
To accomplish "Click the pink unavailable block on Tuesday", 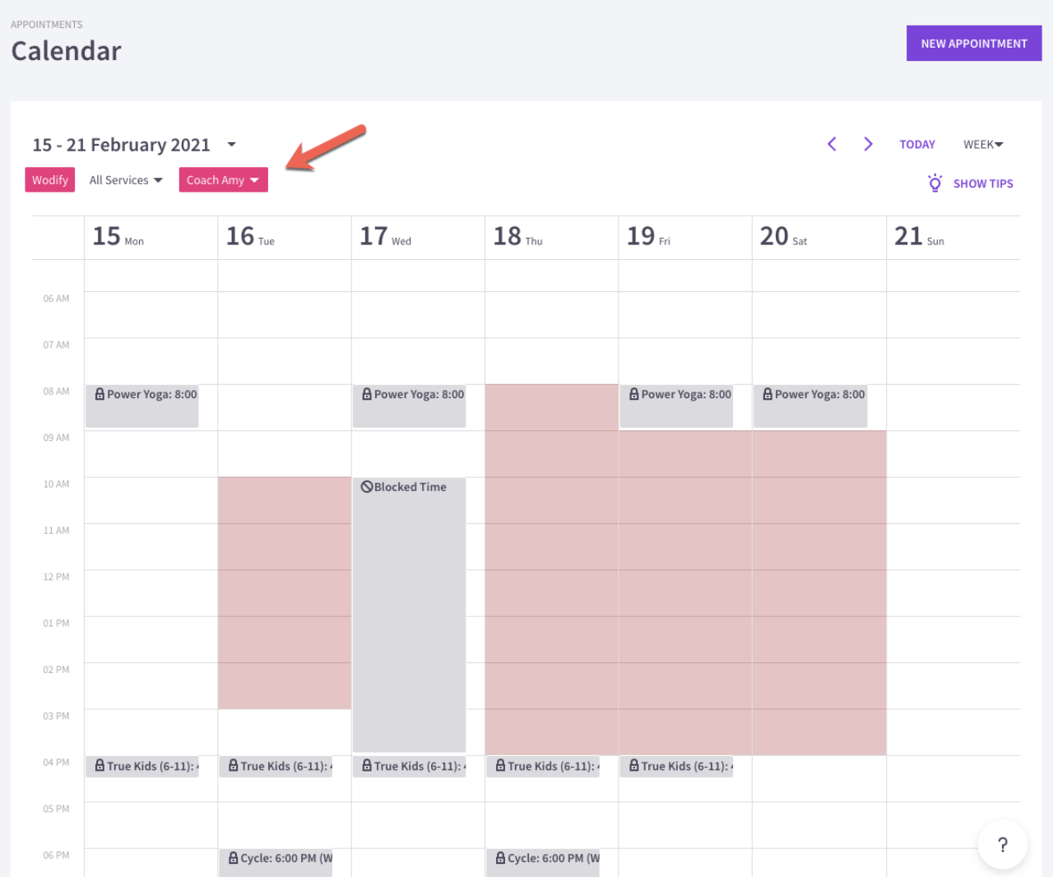I will pyautogui.click(x=285, y=592).
